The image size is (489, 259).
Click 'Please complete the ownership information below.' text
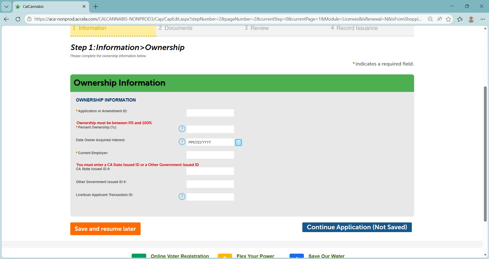click(x=108, y=56)
